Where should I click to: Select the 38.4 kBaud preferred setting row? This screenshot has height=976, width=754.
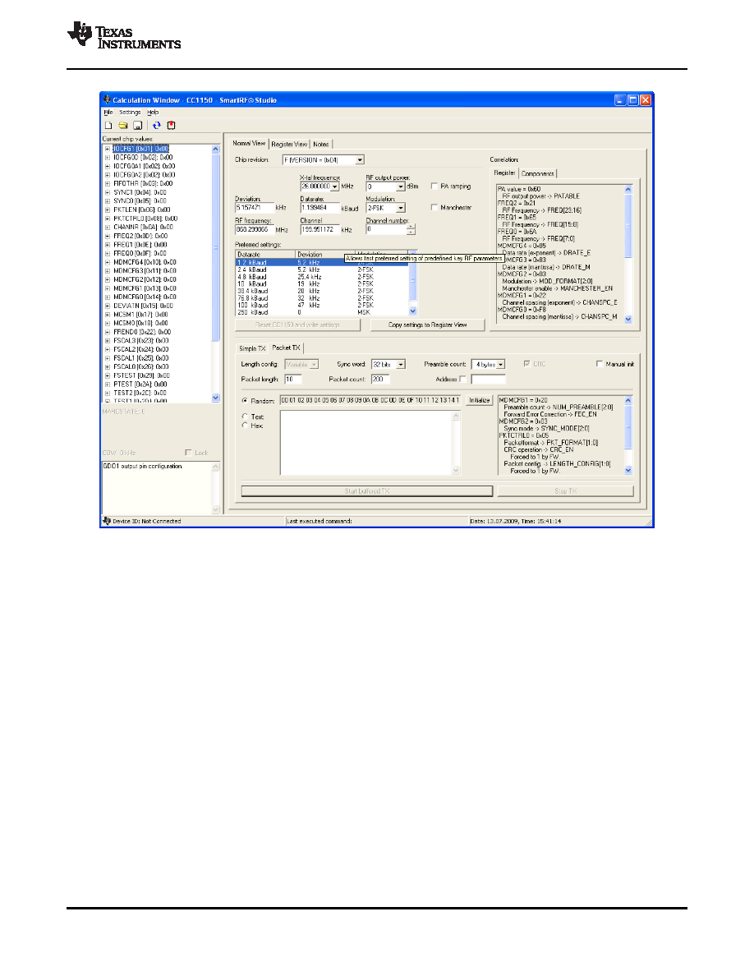(x=322, y=291)
